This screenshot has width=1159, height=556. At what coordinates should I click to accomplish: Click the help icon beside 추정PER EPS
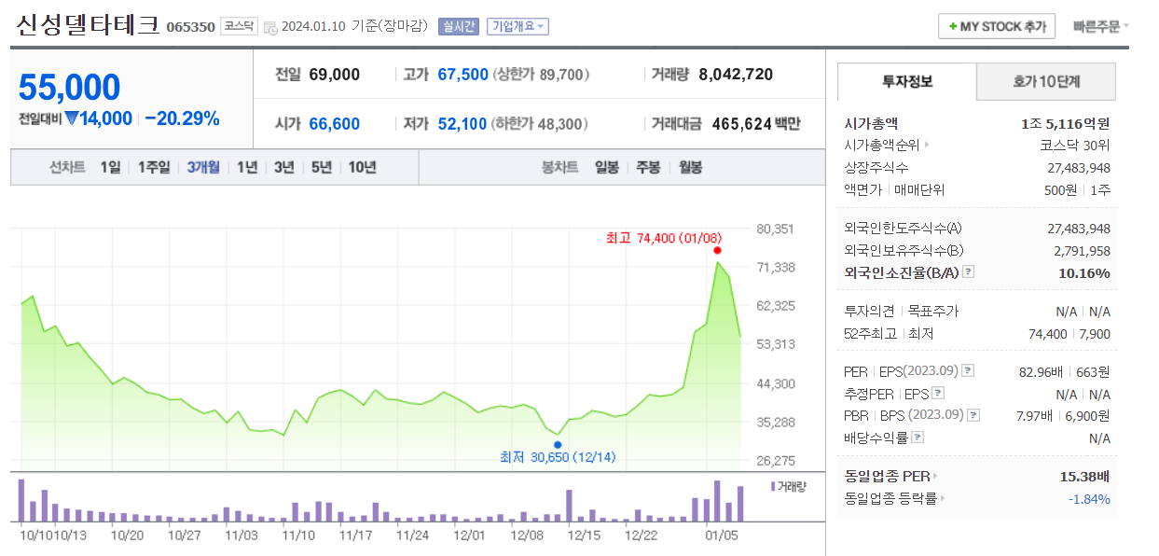pyautogui.click(x=938, y=394)
